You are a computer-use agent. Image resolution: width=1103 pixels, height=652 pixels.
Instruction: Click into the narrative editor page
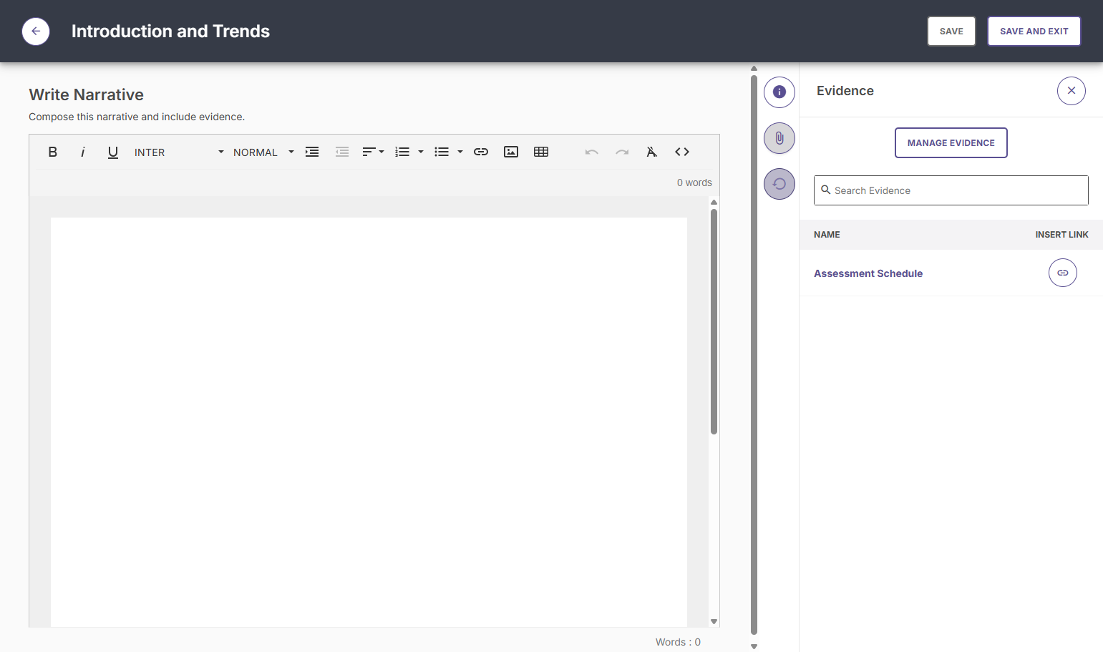click(x=369, y=422)
